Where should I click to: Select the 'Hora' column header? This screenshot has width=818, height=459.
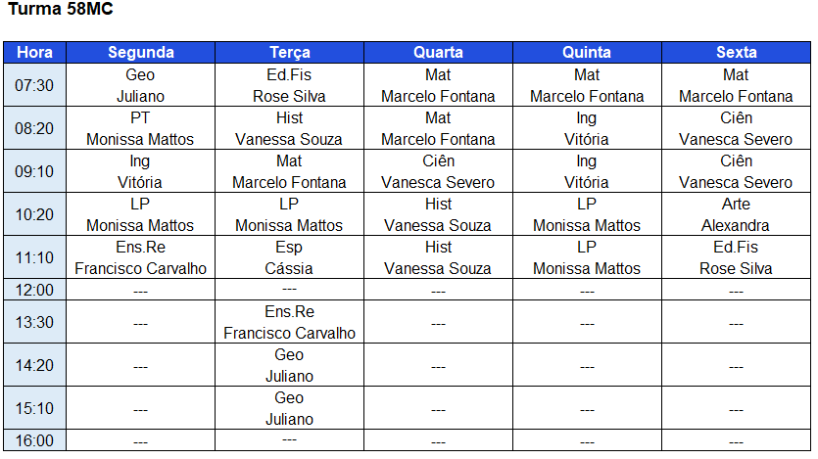[35, 53]
